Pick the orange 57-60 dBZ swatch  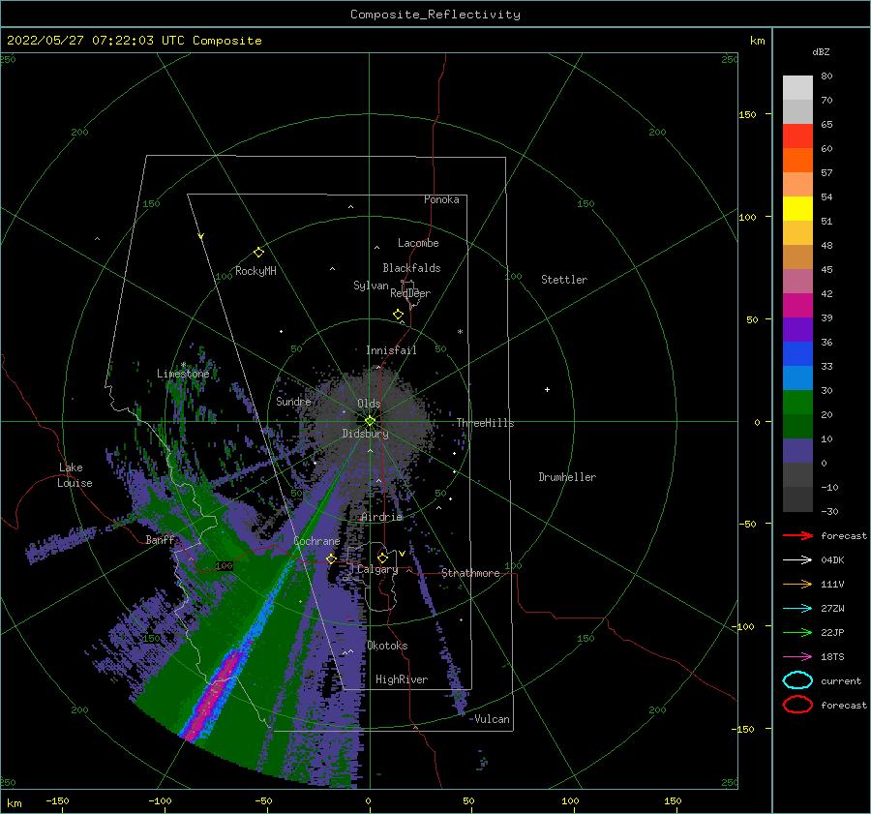tap(797, 161)
